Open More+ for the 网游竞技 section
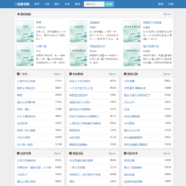The image size is (186, 186). pyautogui.click(x=113, y=153)
